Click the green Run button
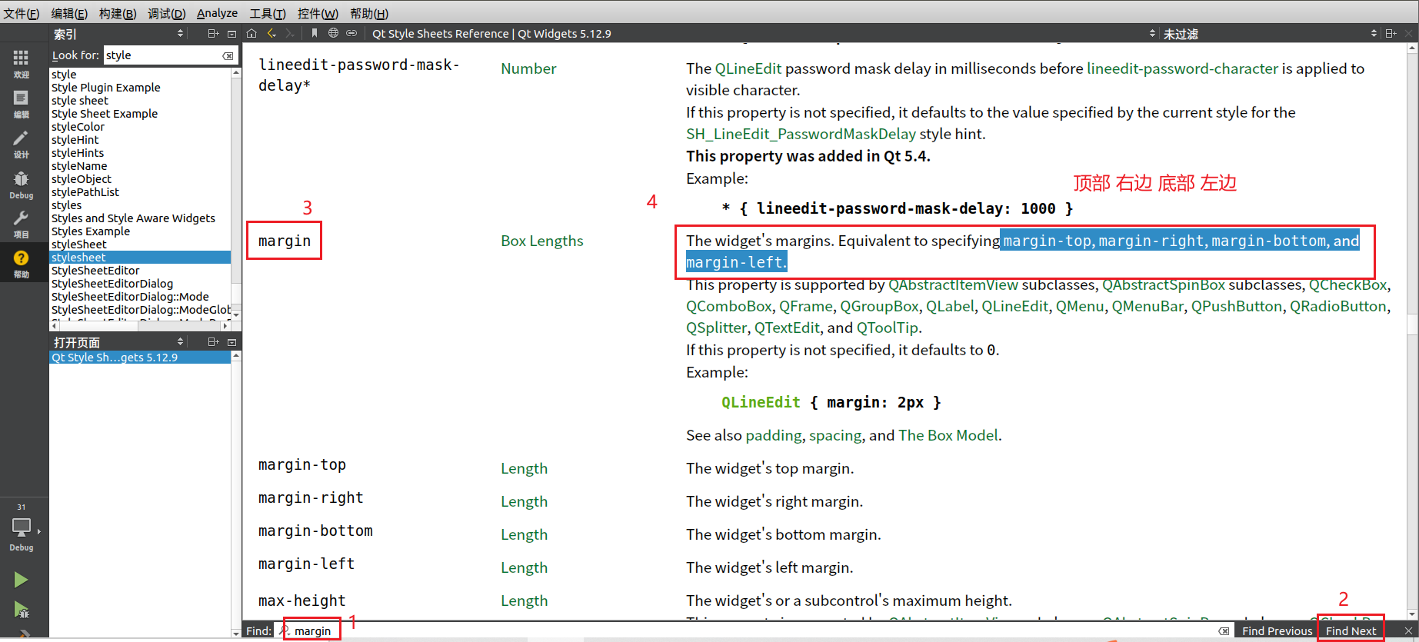This screenshot has height=642, width=1419. coord(21,580)
